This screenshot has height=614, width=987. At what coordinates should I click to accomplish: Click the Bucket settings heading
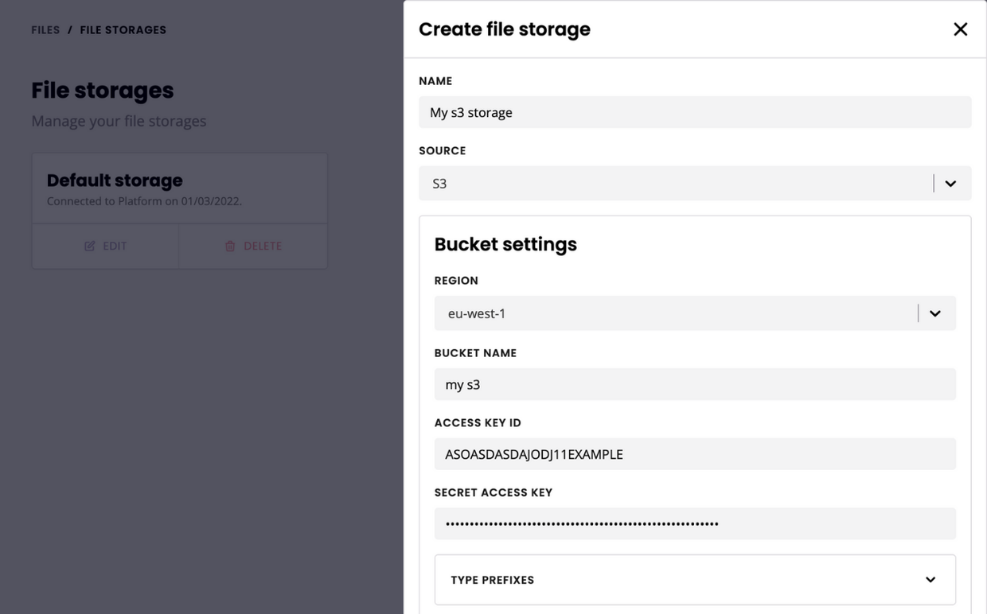[x=505, y=244]
